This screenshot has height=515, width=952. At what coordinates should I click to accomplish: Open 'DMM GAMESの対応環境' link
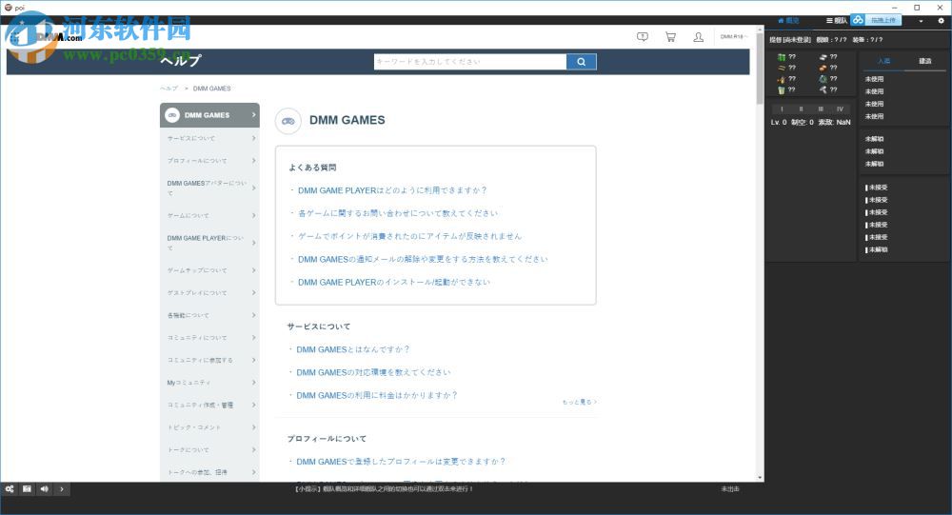[x=373, y=373]
